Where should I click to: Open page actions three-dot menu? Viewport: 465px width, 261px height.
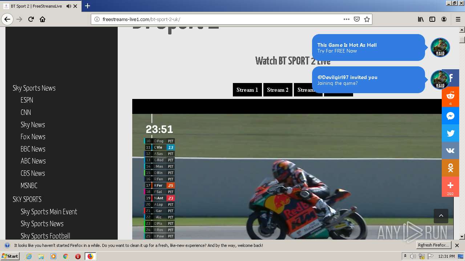pyautogui.click(x=347, y=19)
